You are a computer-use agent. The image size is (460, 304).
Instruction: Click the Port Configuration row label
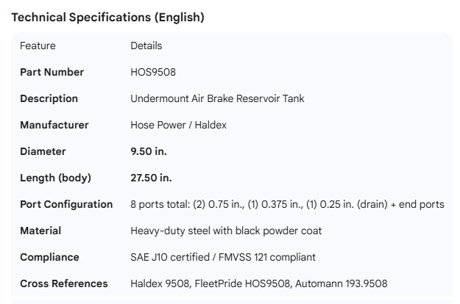click(x=66, y=204)
